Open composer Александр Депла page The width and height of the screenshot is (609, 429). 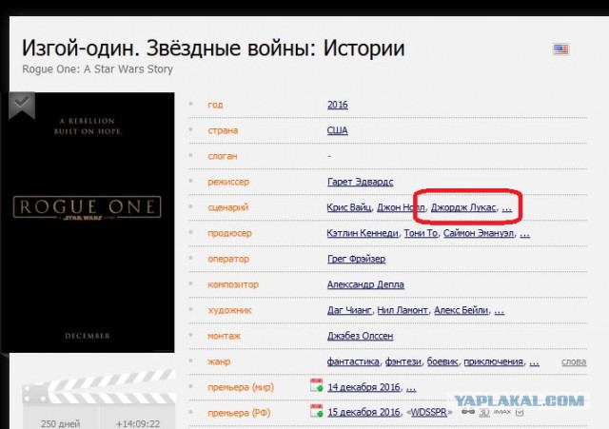click(365, 284)
